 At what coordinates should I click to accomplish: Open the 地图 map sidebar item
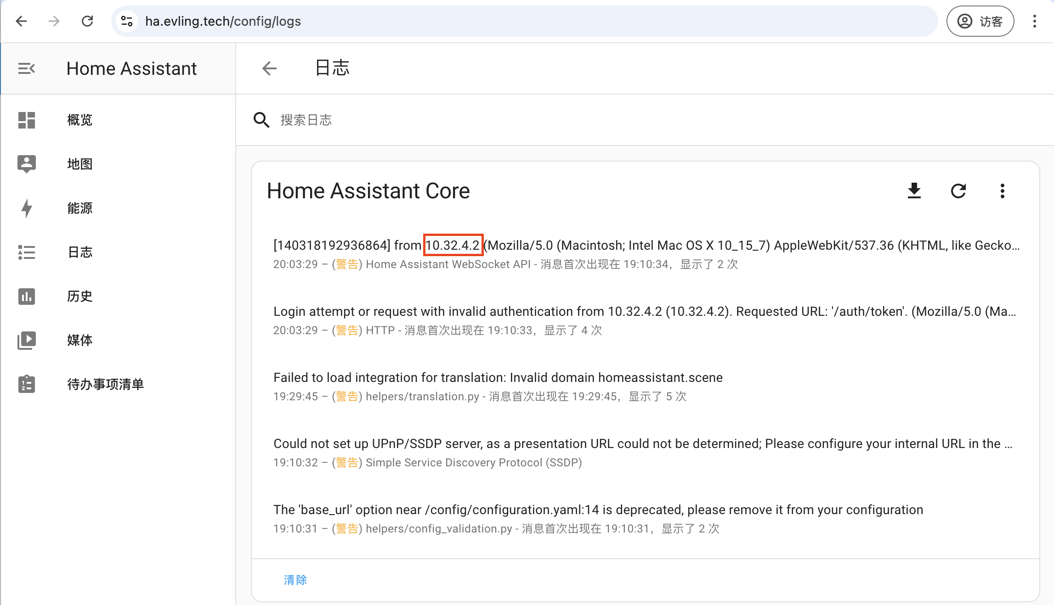(x=118, y=164)
